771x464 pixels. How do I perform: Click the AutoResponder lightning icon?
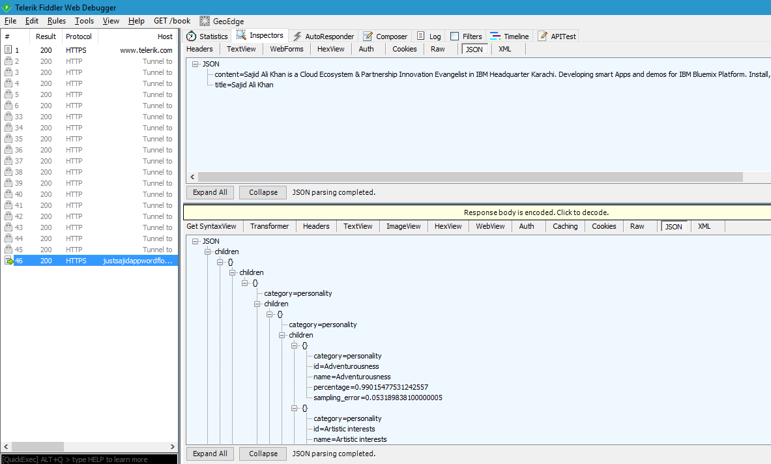297,36
